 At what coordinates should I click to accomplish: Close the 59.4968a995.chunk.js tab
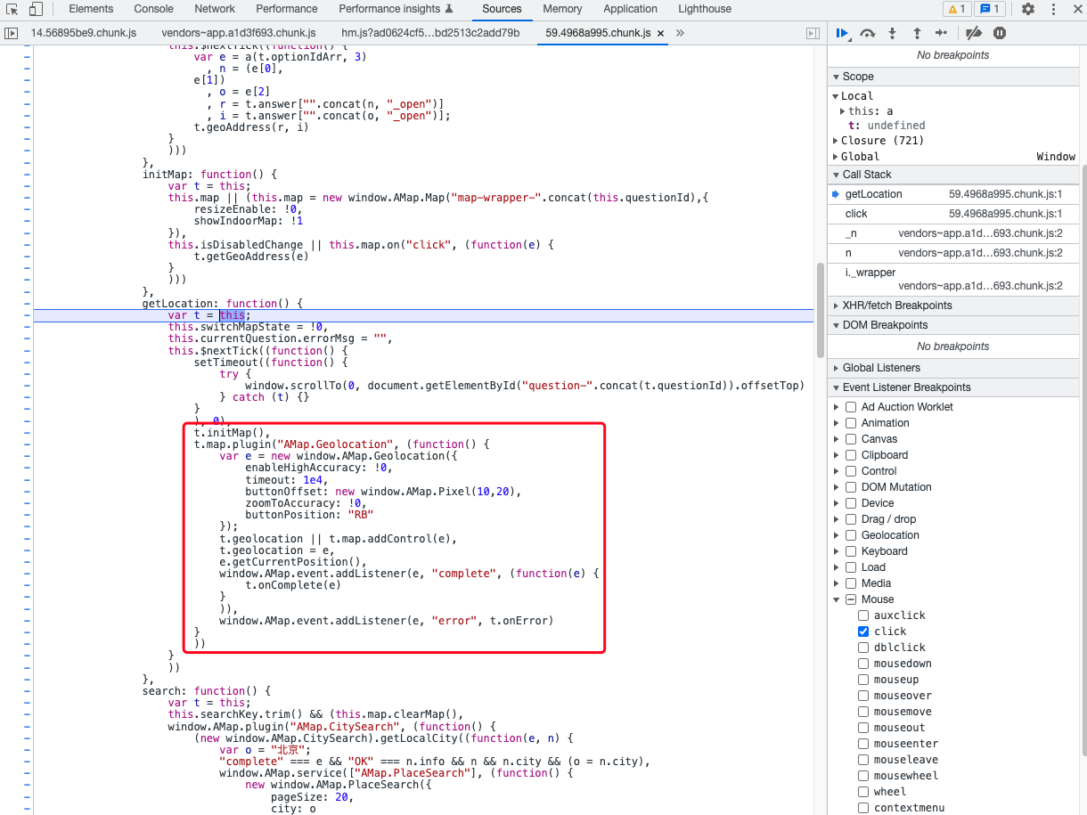(x=660, y=33)
